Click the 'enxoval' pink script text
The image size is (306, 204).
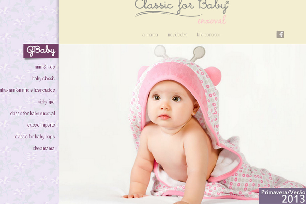point(212,20)
